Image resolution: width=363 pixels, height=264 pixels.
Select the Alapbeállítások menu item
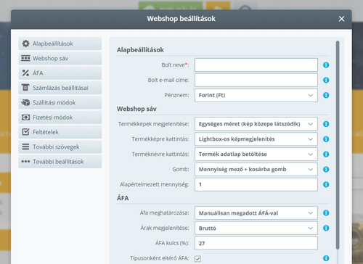(60, 44)
